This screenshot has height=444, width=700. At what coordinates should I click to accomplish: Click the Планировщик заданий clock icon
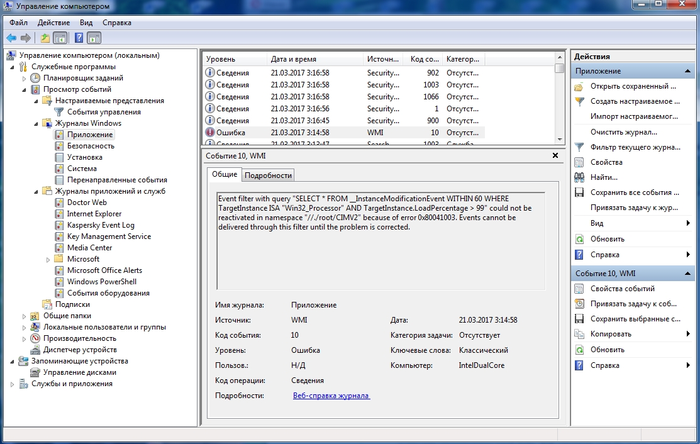(x=35, y=77)
